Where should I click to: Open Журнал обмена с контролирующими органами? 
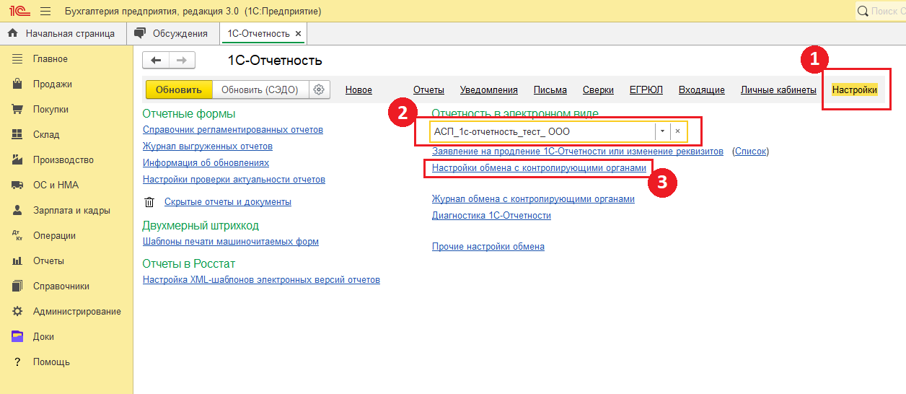click(x=533, y=199)
